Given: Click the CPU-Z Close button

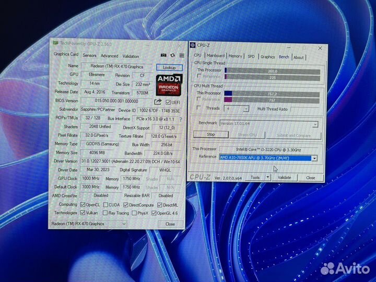Looking at the screenshot, I should click(311, 178).
